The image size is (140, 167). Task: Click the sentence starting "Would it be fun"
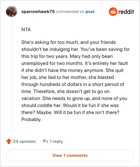coord(91,105)
